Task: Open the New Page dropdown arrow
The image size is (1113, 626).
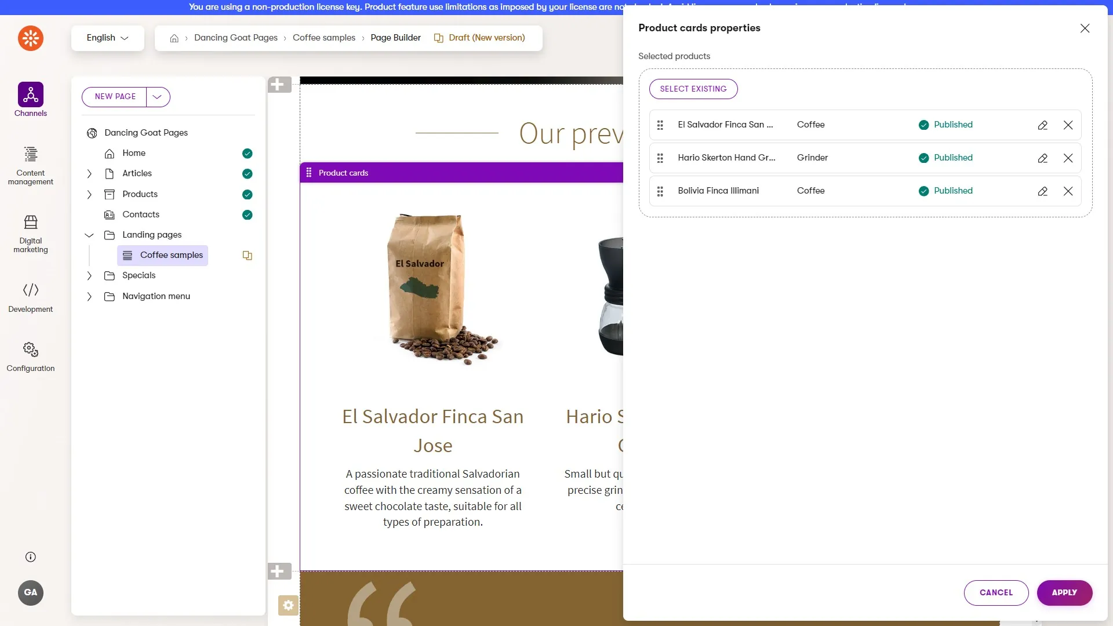Action: (x=158, y=97)
